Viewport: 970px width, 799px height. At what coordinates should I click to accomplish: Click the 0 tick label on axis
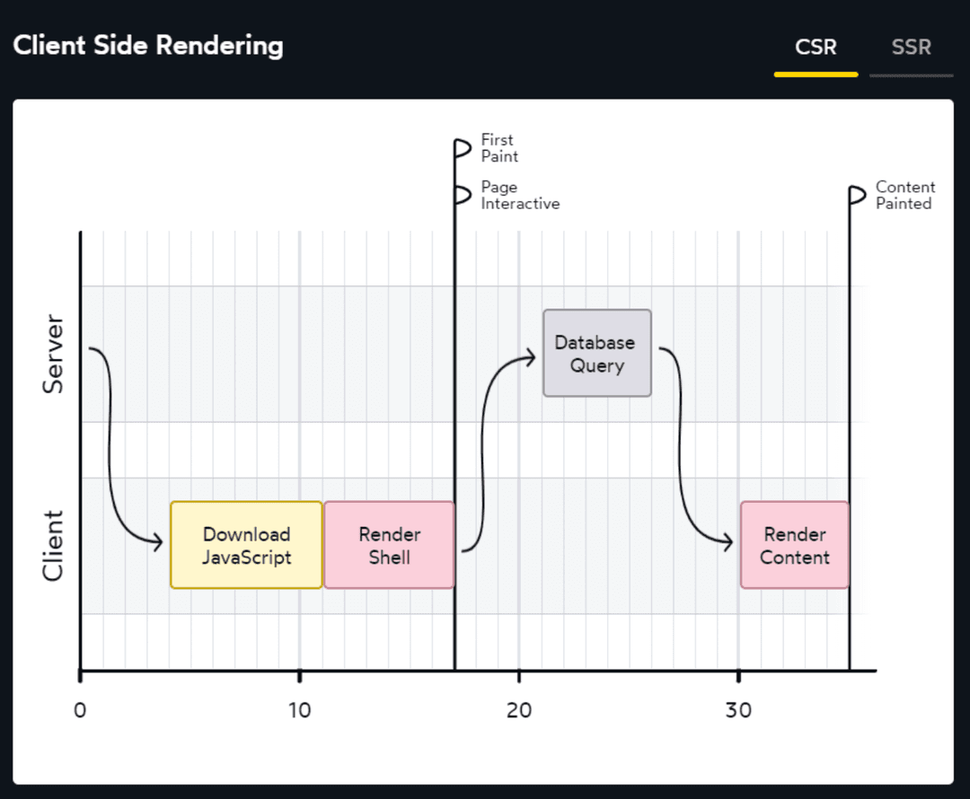80,710
